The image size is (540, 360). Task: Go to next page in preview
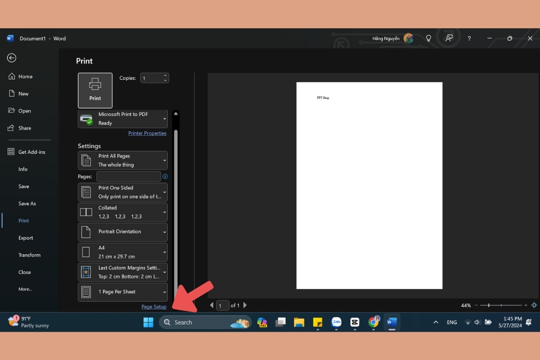tap(245, 305)
